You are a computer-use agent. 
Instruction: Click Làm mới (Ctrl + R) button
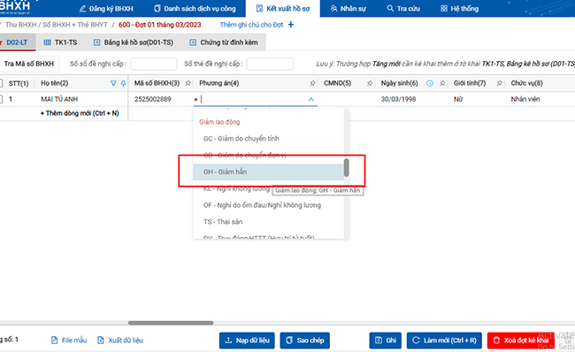point(444,341)
